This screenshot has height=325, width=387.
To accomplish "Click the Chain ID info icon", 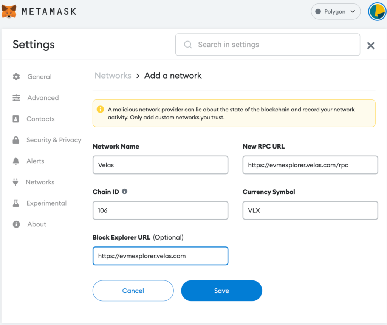I will pyautogui.click(x=125, y=192).
